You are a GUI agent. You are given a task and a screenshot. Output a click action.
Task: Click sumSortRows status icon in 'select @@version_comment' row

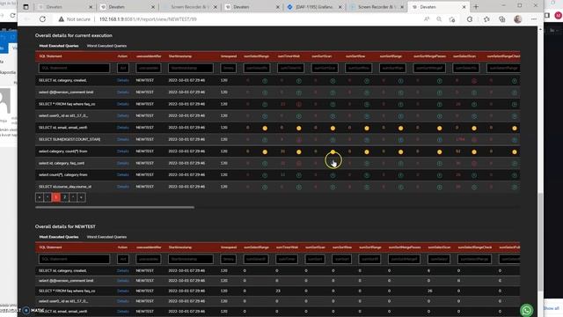click(x=367, y=92)
